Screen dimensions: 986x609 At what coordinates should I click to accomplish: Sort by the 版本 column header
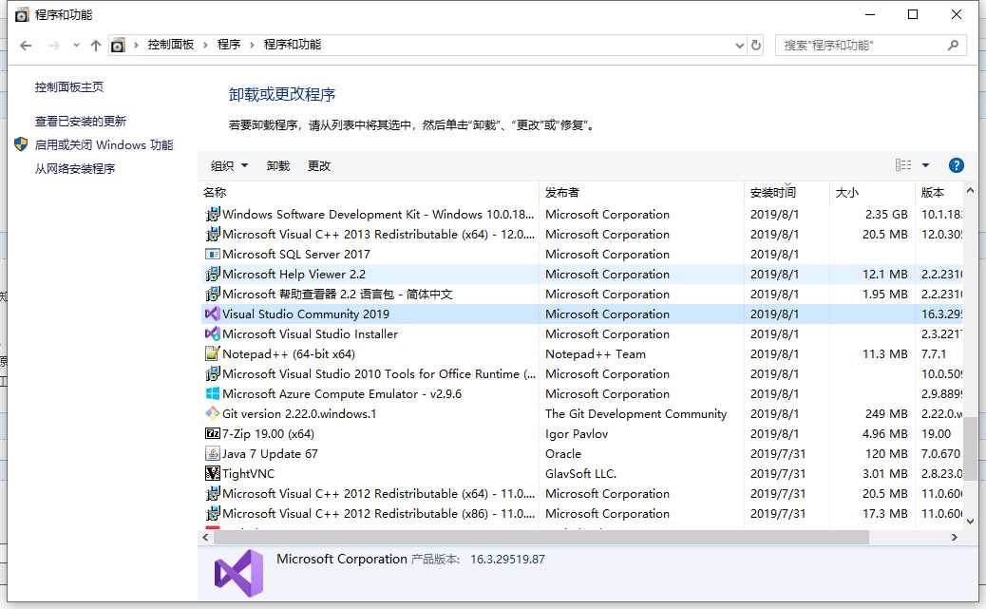(939, 193)
